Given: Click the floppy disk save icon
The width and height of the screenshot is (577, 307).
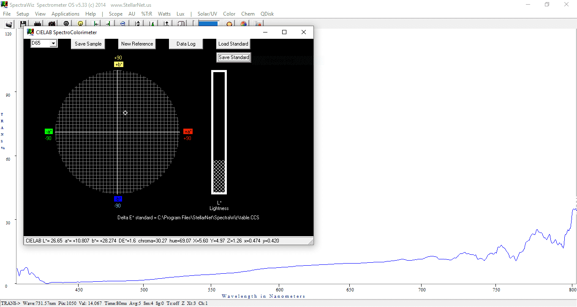Looking at the screenshot, I should 23,24.
